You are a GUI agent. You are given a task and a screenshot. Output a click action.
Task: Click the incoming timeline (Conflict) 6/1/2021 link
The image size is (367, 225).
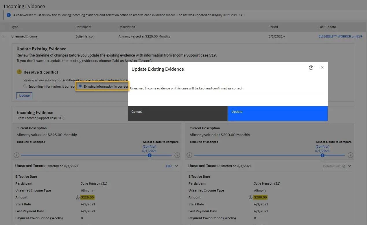tap(150, 149)
